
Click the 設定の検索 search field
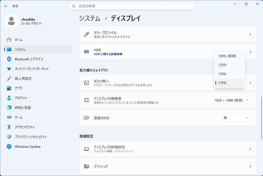tap(131, 6)
